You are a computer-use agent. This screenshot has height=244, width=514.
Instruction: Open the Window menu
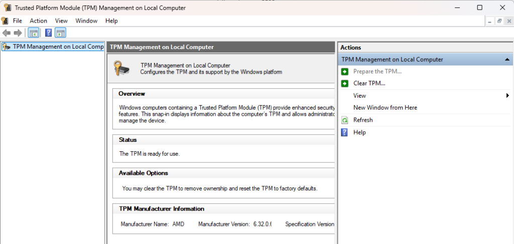[86, 21]
